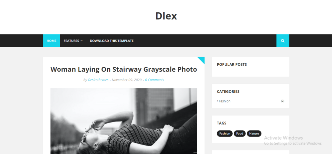Click the Tags widget heading
Viewport: 336px width, 154px height.
click(222, 123)
